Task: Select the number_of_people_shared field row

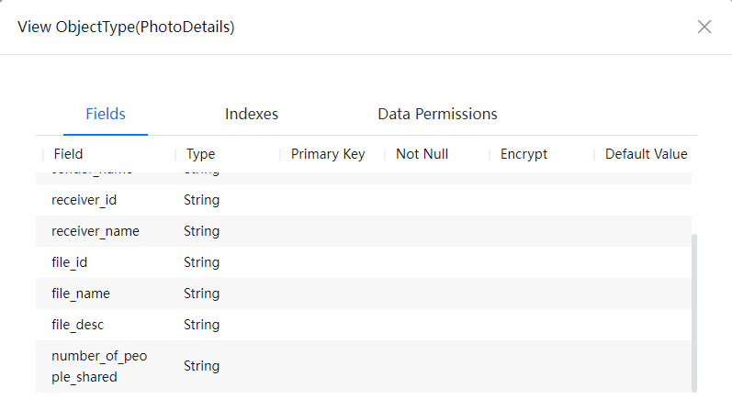Action: click(364, 366)
